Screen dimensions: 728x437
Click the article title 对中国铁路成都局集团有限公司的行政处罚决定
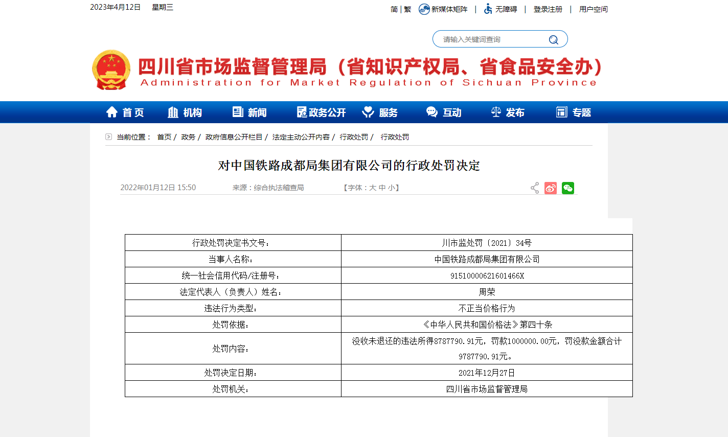[x=349, y=166]
